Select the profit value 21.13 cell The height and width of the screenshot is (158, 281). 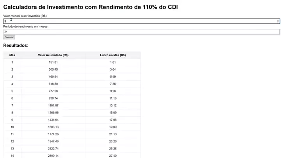point(113,134)
